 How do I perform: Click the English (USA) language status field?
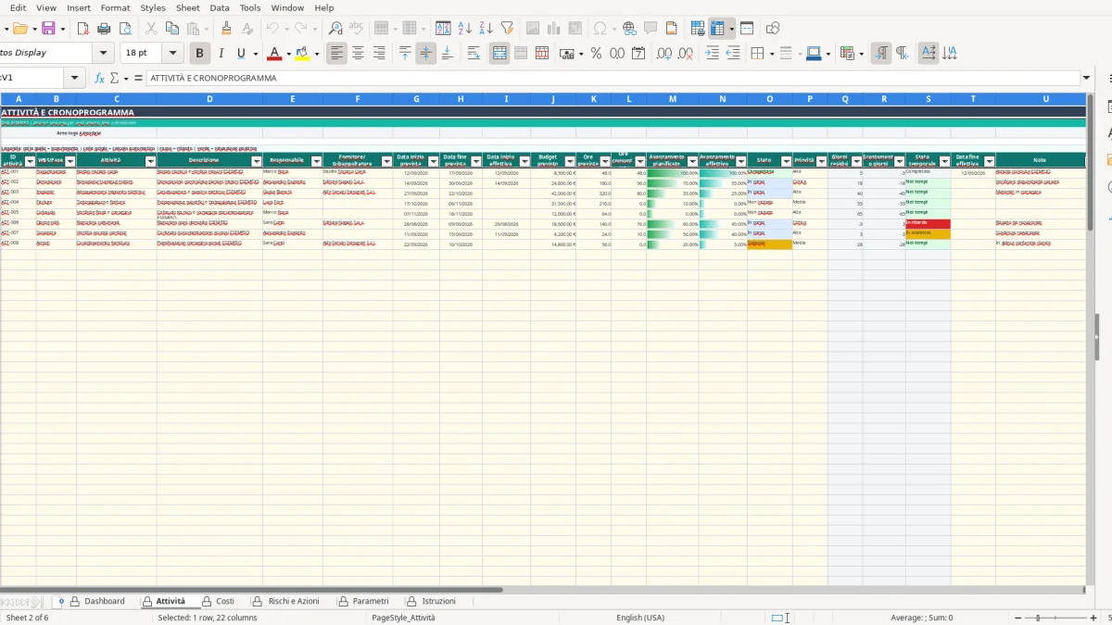640,618
